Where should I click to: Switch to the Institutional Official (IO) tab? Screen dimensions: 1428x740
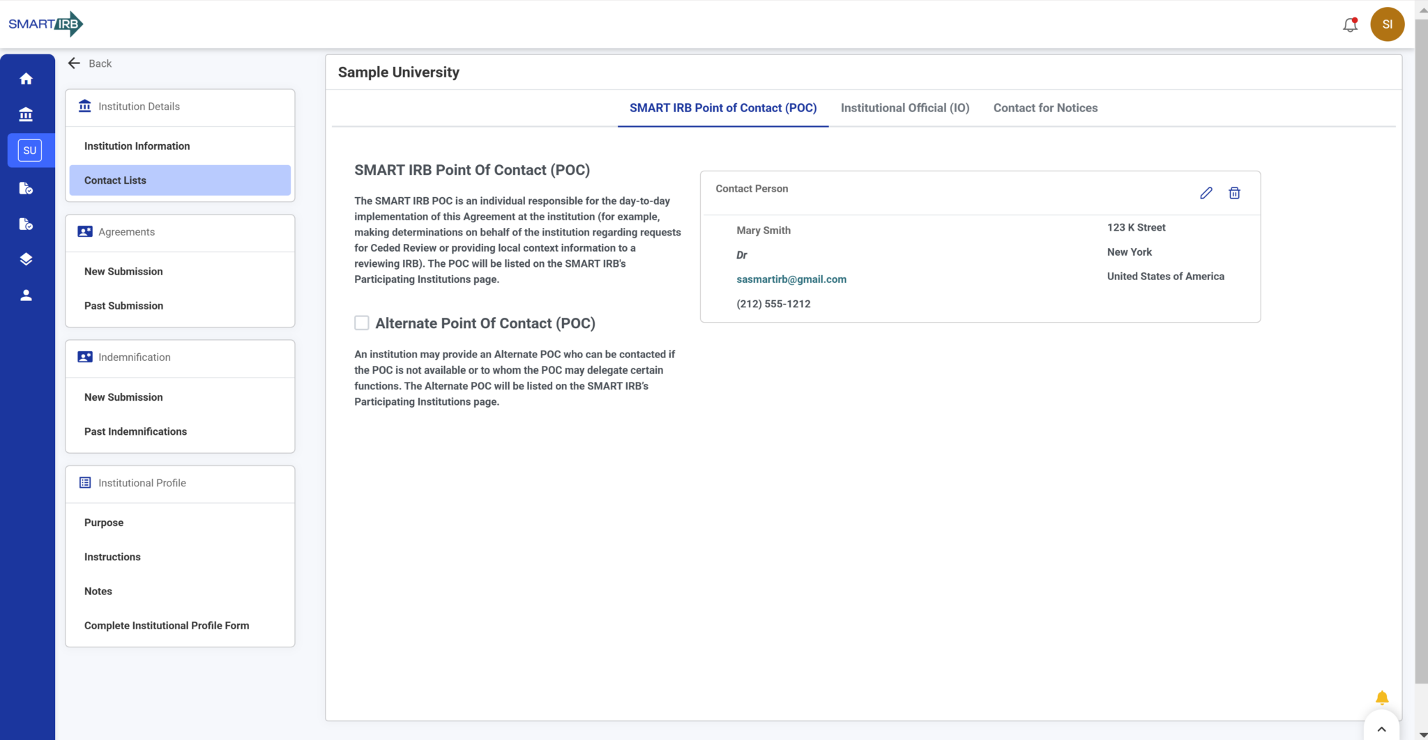[904, 108]
